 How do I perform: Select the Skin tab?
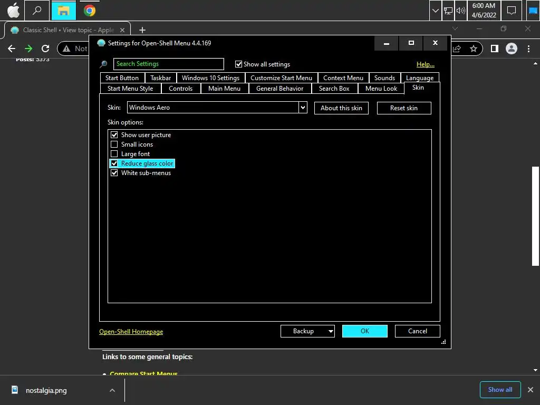[x=418, y=88]
